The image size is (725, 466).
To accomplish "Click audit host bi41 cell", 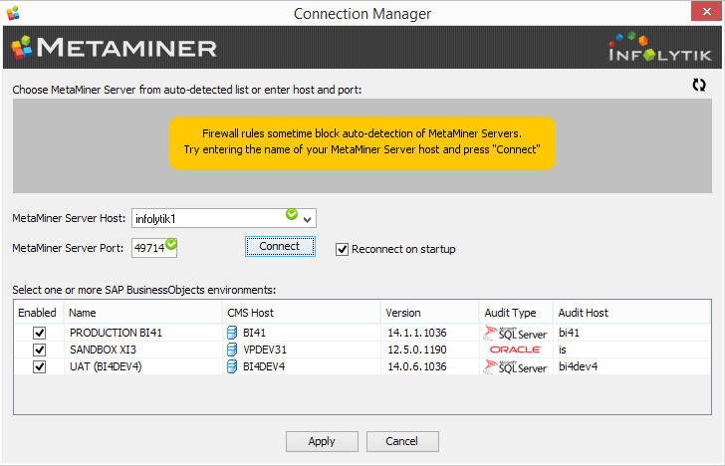I will [x=631, y=333].
